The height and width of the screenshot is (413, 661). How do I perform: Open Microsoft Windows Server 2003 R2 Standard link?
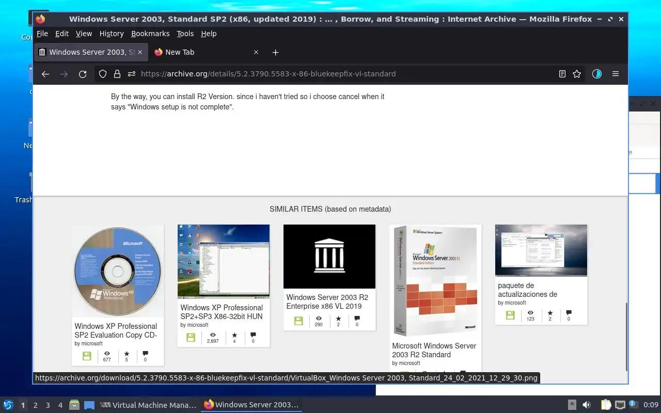point(434,350)
